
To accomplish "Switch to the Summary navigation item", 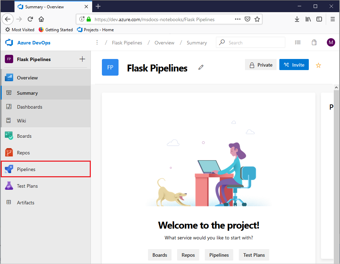I will [x=28, y=93].
